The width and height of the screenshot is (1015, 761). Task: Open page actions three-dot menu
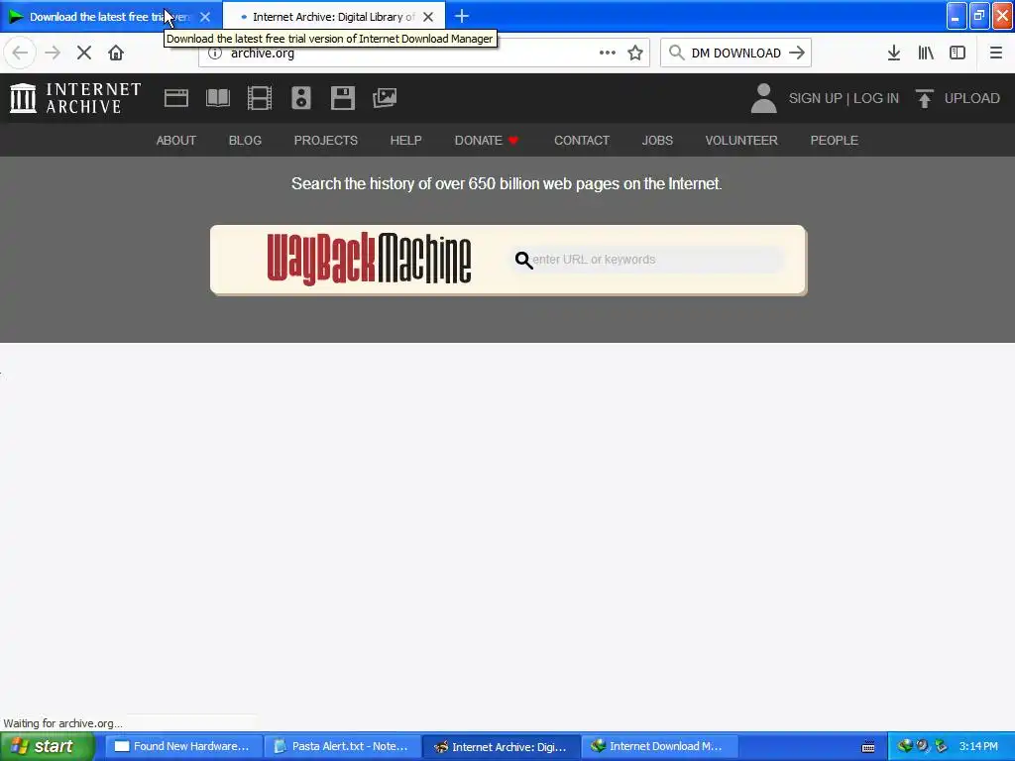608,54
